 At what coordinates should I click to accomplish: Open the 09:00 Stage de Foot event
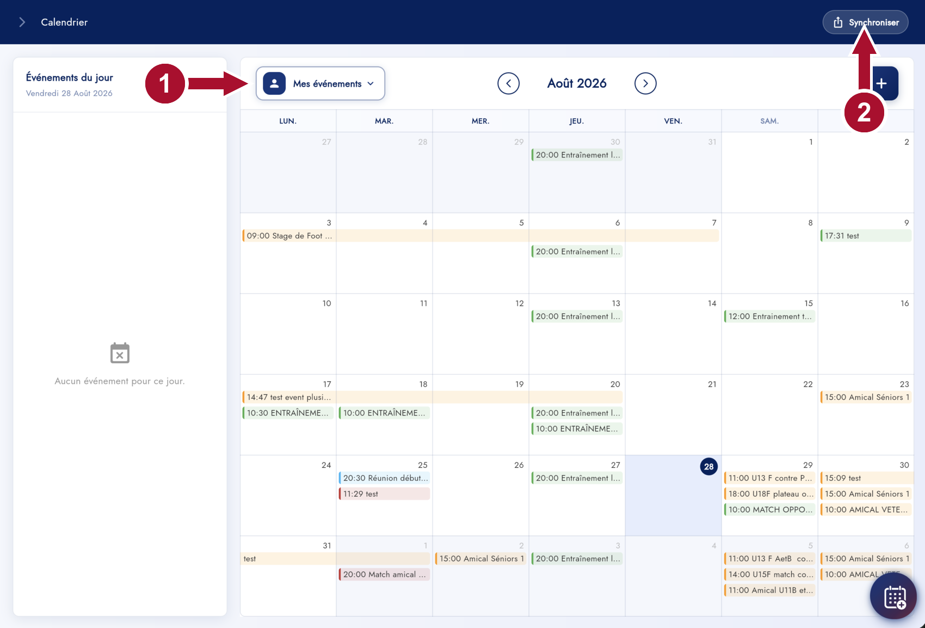[x=480, y=236]
